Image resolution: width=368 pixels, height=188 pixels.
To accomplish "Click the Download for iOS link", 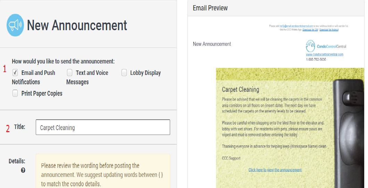I will [x=310, y=30].
